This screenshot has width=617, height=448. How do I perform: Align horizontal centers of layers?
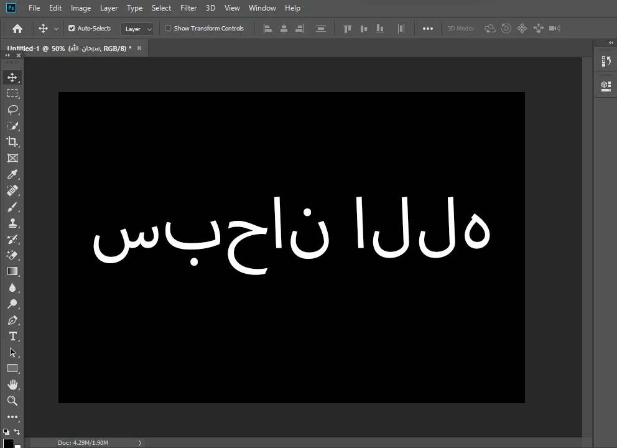[284, 29]
